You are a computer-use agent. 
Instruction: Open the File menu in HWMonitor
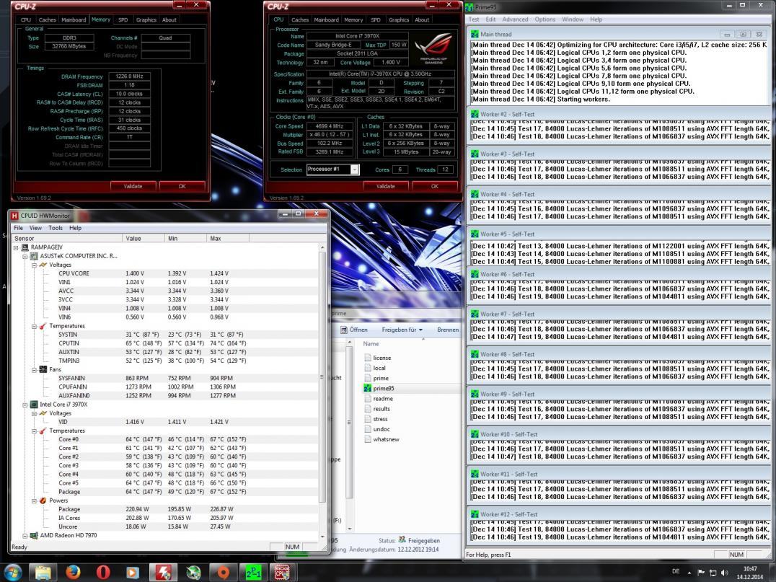19,228
